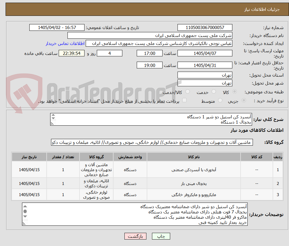Select the متوسط purchase type radio
The image size is (289, 246).
click(x=220, y=100)
